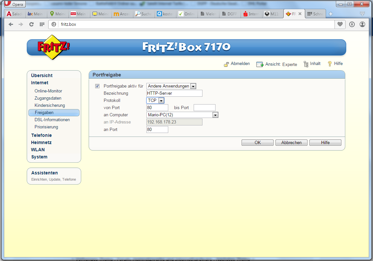Viewport: 373px width, 261px height.
Task: Click the Bezeichnung HTTP-Server field
Action: click(174, 93)
